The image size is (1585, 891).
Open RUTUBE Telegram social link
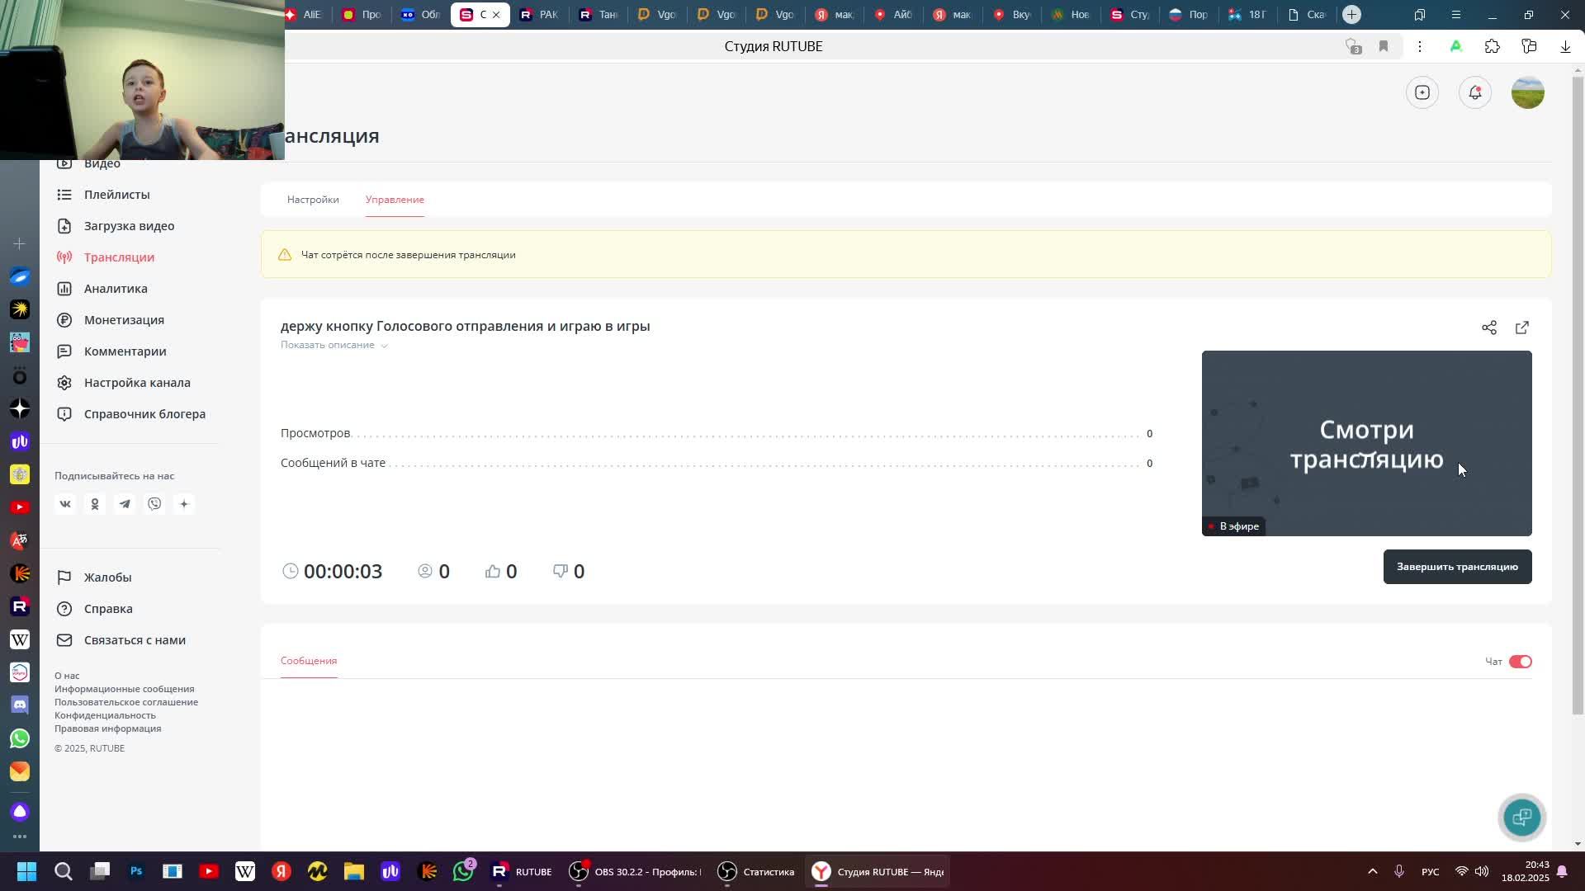[x=125, y=504]
